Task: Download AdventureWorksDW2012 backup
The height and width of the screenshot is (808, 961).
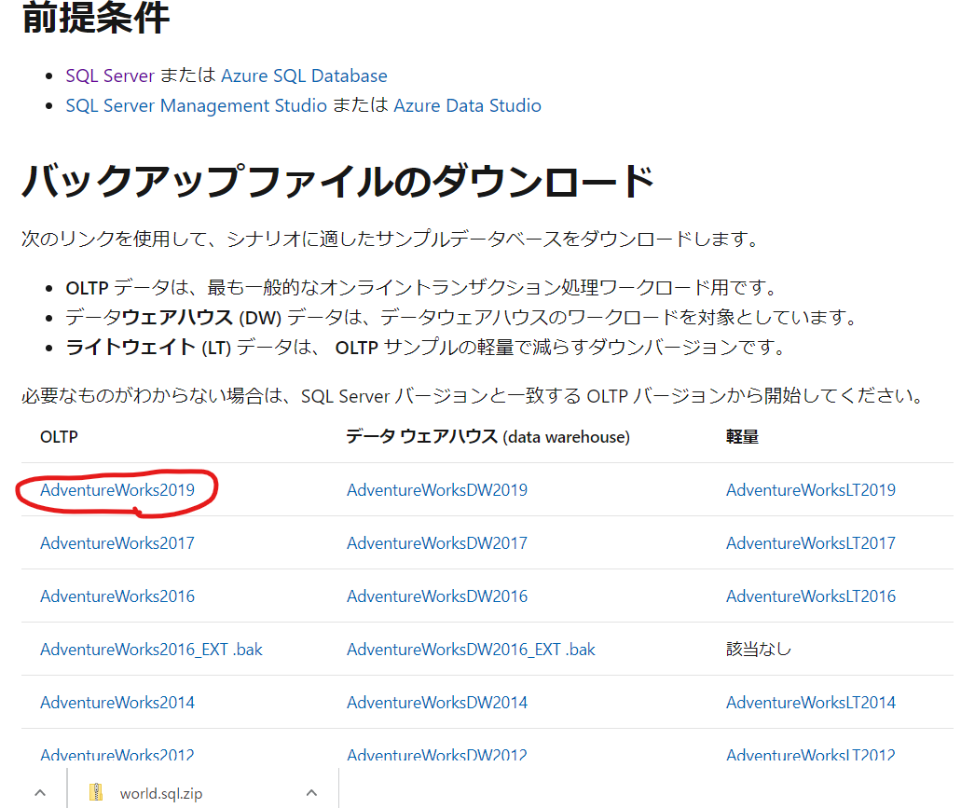Action: [437, 755]
